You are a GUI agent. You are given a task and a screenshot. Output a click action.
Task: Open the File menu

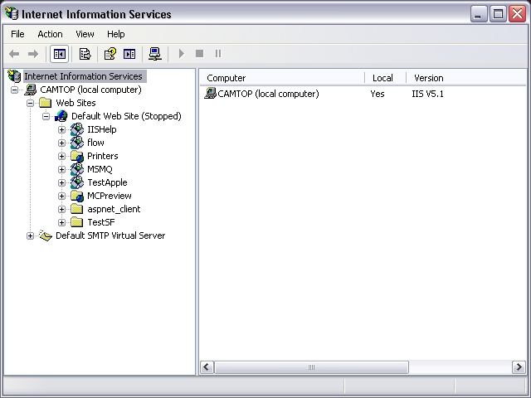coord(17,34)
